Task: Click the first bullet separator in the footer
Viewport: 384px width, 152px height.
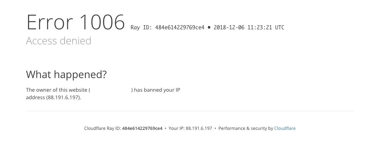Action: pos(166,128)
